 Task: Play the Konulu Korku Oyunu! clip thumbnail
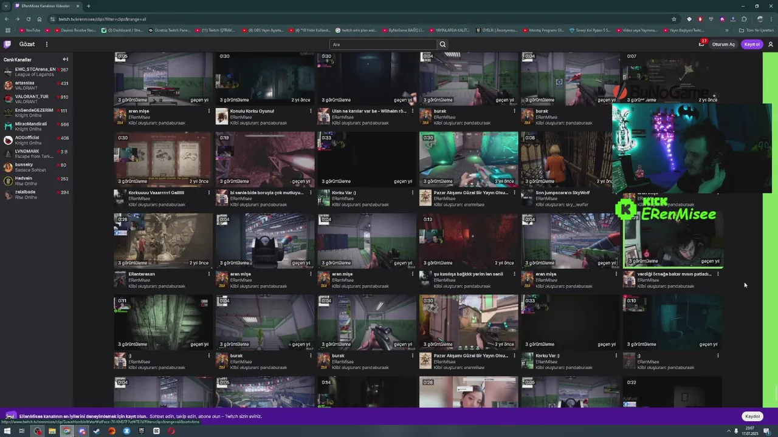(x=265, y=79)
